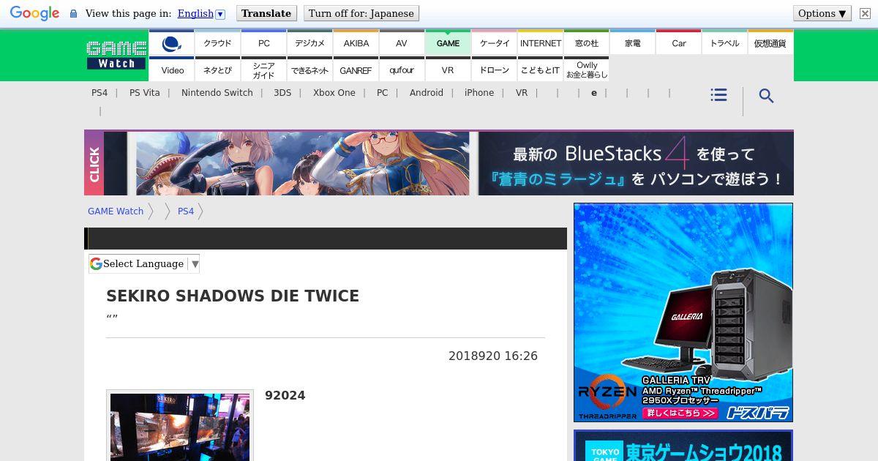The image size is (878, 461).
Task: Open the hamburger list menu icon
Action: coord(718,95)
